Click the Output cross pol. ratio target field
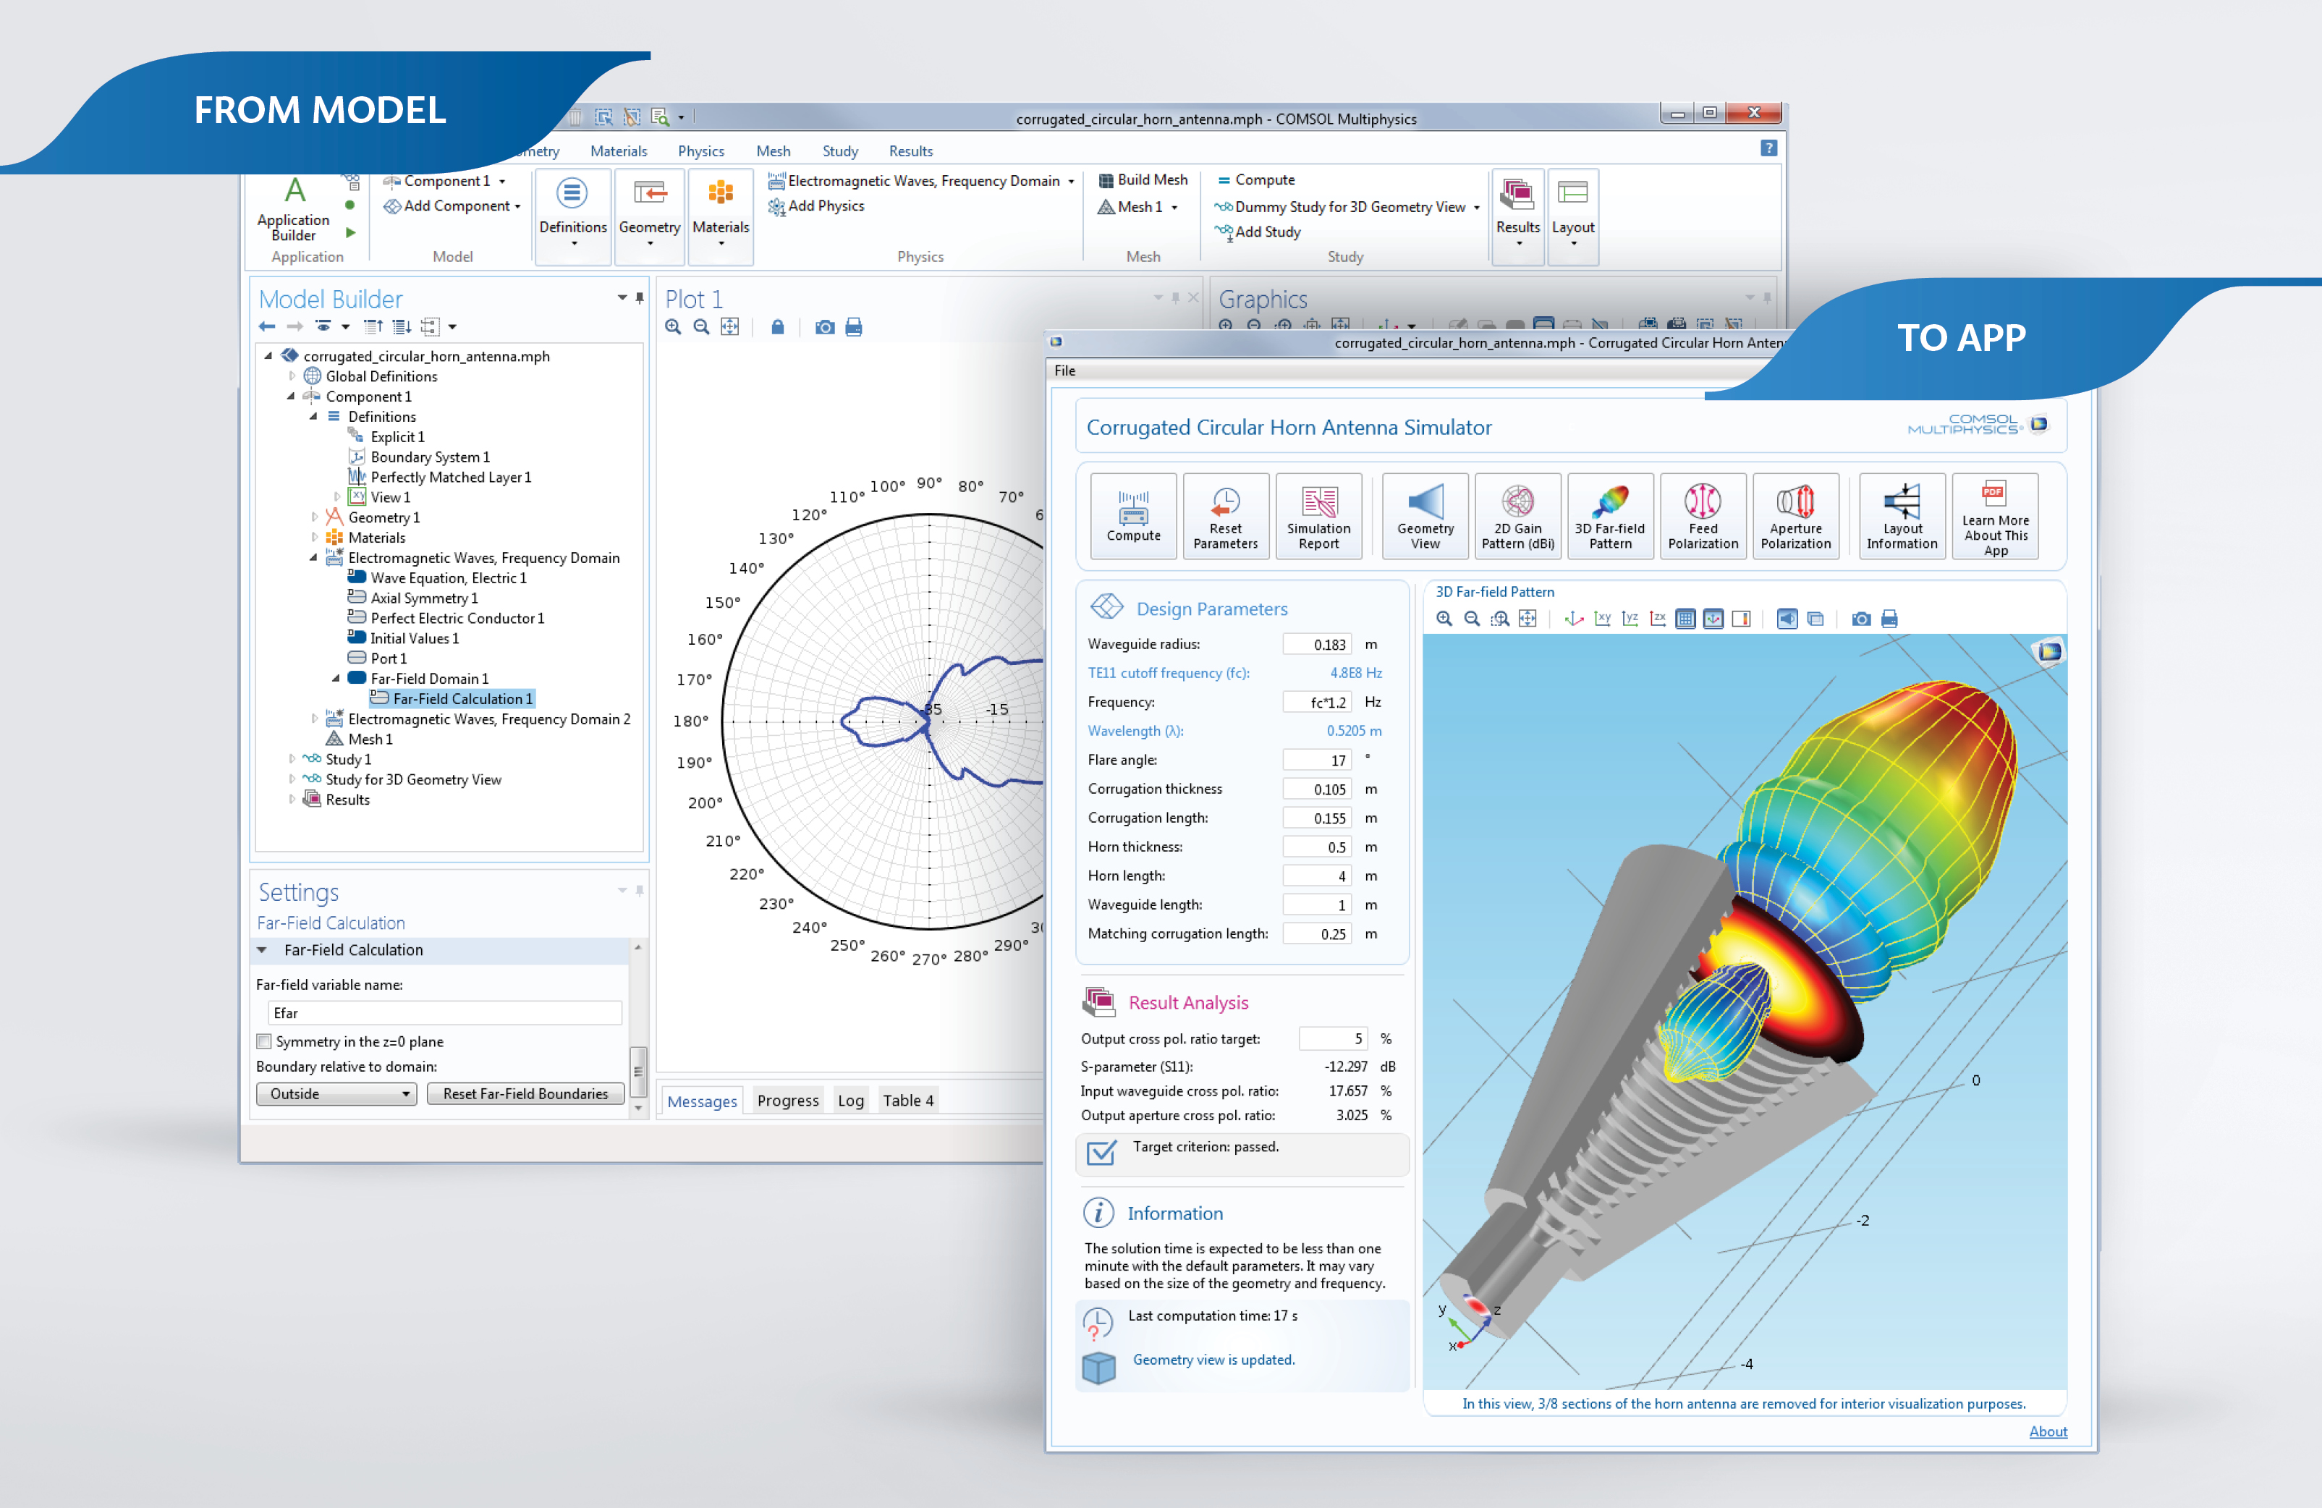Image resolution: width=2322 pixels, height=1508 pixels. pyautogui.click(x=1333, y=1039)
